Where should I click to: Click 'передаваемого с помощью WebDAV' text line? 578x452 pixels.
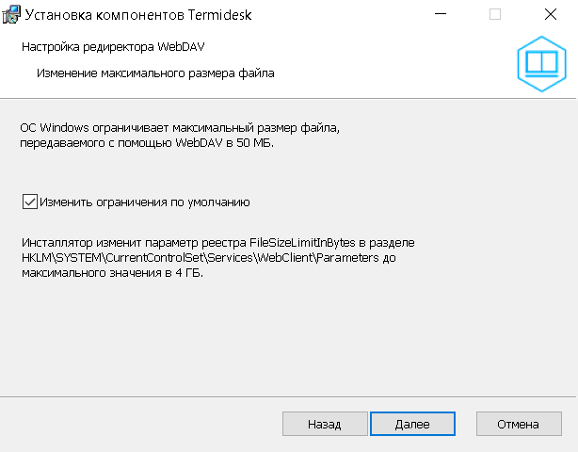(x=121, y=143)
